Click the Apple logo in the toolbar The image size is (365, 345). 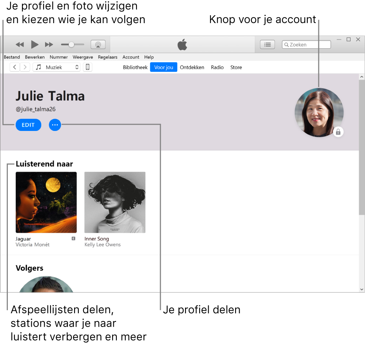(x=182, y=44)
